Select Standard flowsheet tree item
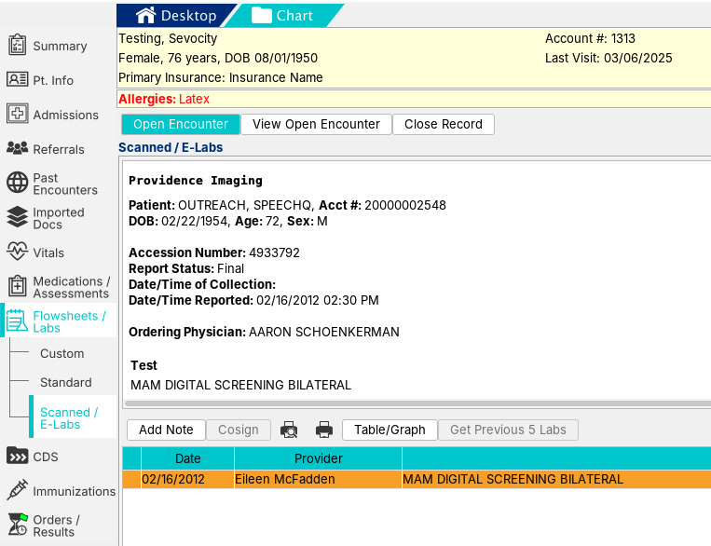Image resolution: width=711 pixels, height=546 pixels. [x=66, y=382]
